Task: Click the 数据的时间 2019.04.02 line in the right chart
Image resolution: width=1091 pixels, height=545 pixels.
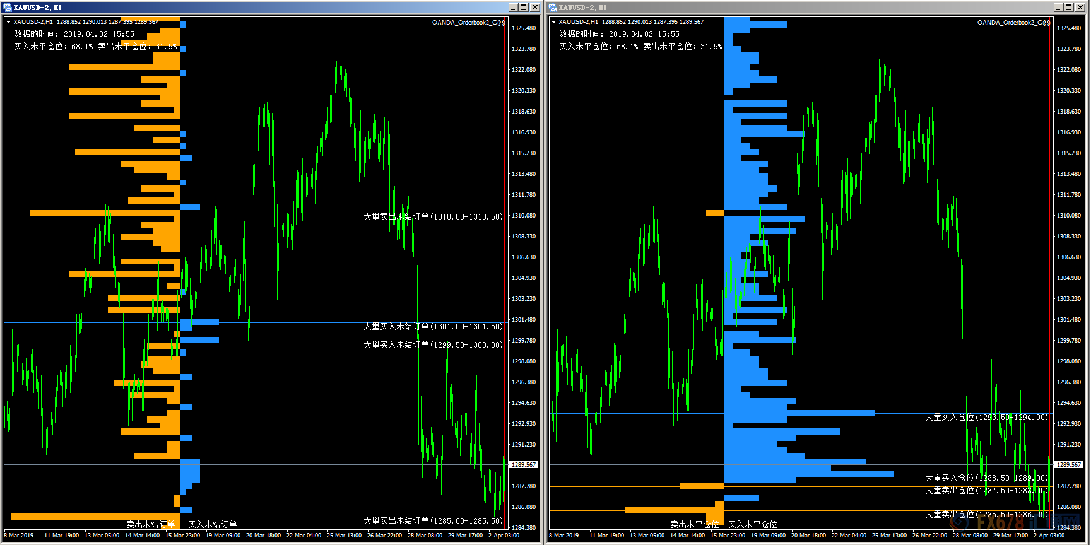Action: (x=619, y=34)
